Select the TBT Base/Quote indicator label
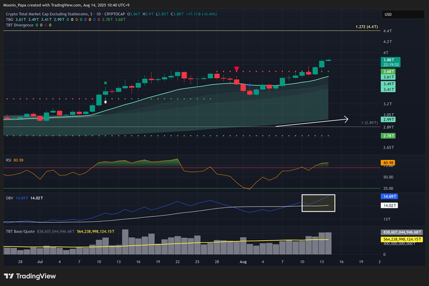429x286 pixels. (x=20, y=231)
